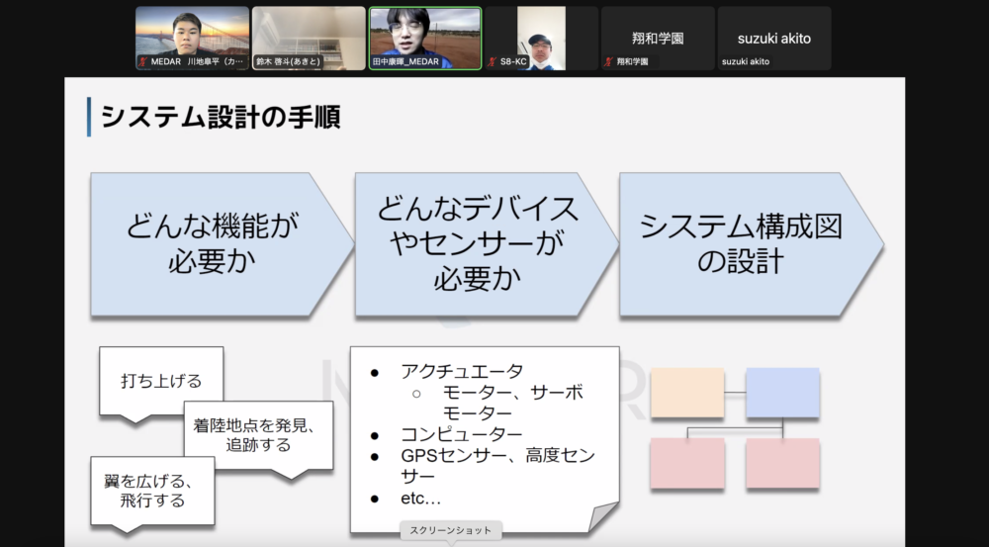
Task: Select 翔和学園 participant tile
Action: coord(658,38)
